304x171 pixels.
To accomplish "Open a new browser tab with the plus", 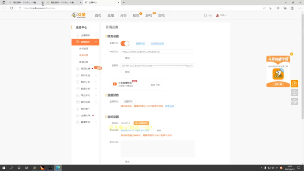I will click(124, 3).
